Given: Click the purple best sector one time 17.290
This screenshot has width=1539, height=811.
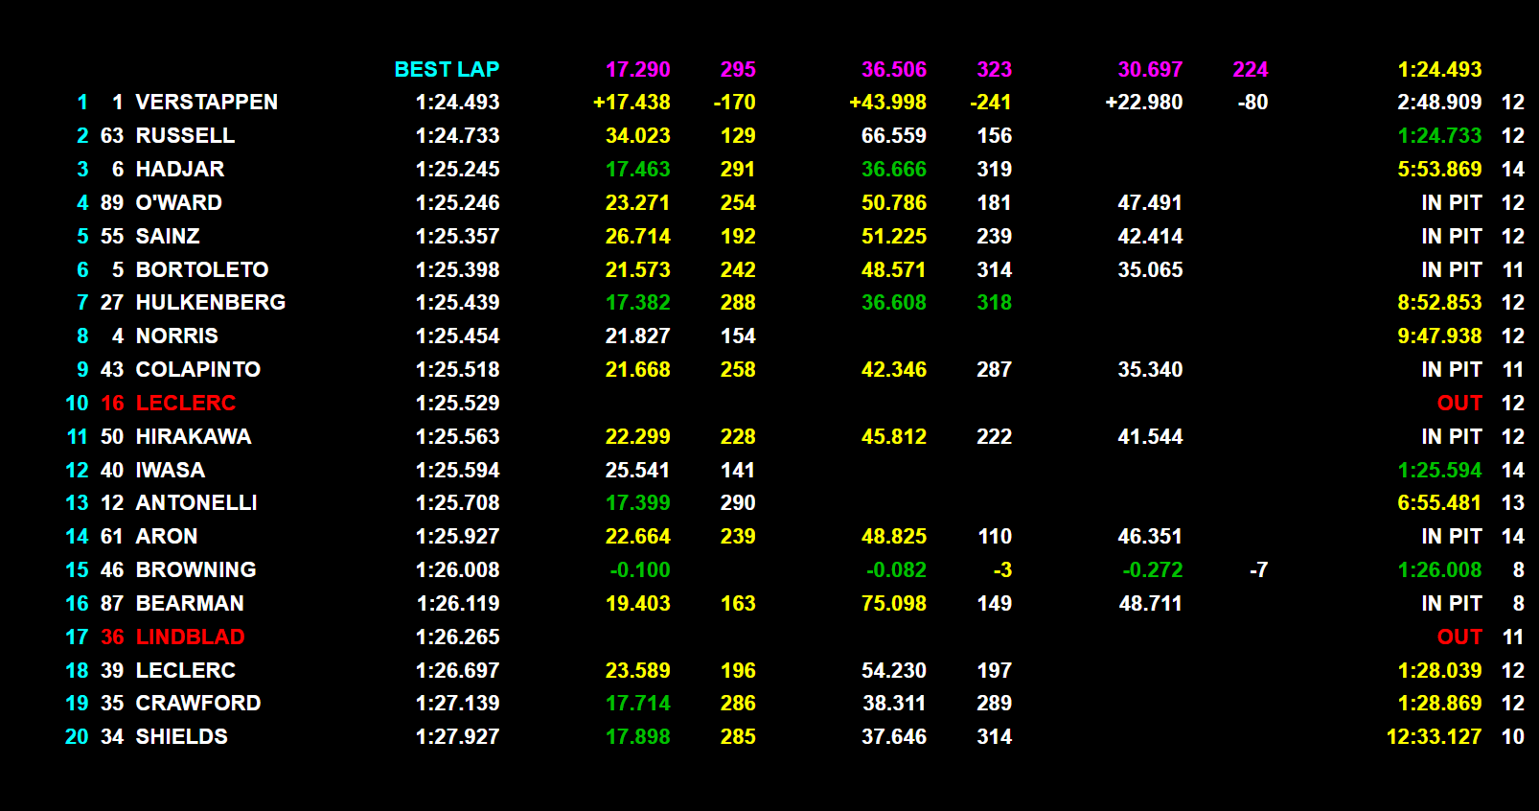Looking at the screenshot, I should click(637, 70).
